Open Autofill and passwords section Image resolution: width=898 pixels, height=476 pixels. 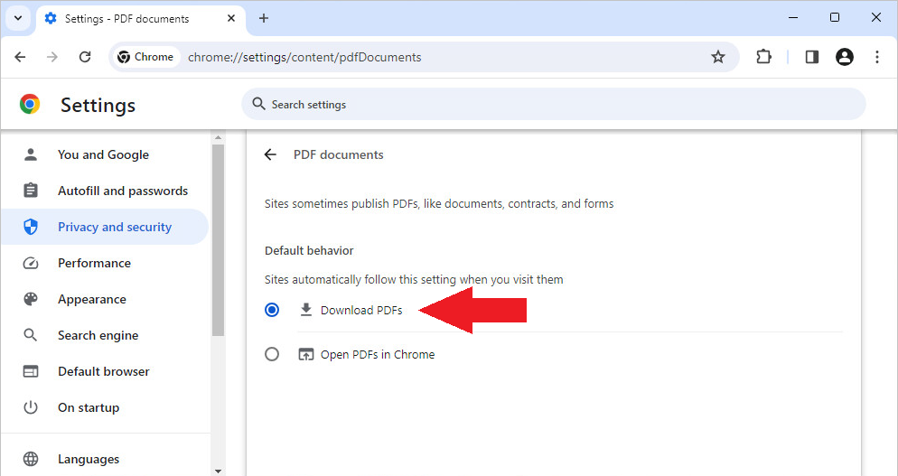click(104, 191)
